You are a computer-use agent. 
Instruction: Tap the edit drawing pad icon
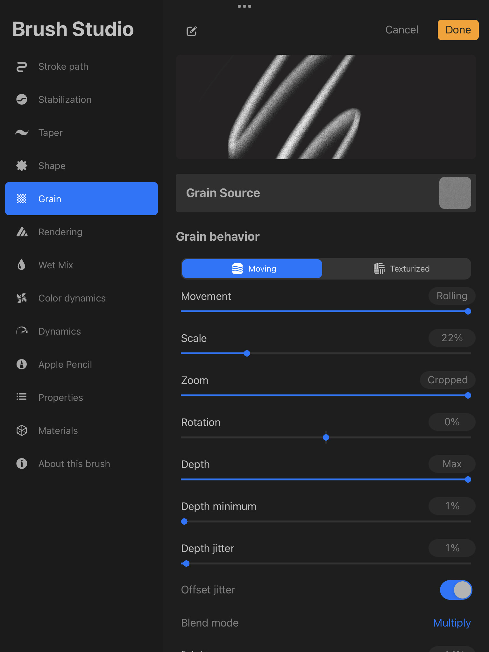click(x=192, y=31)
